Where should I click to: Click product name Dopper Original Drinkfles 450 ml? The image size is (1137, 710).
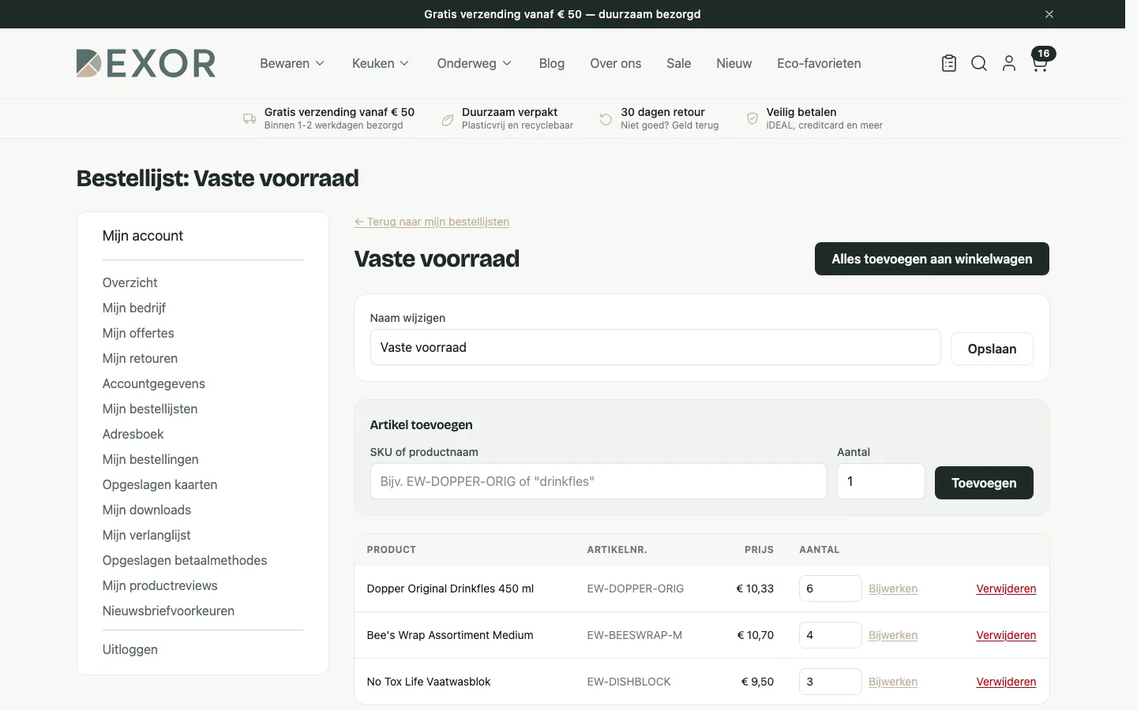(450, 589)
